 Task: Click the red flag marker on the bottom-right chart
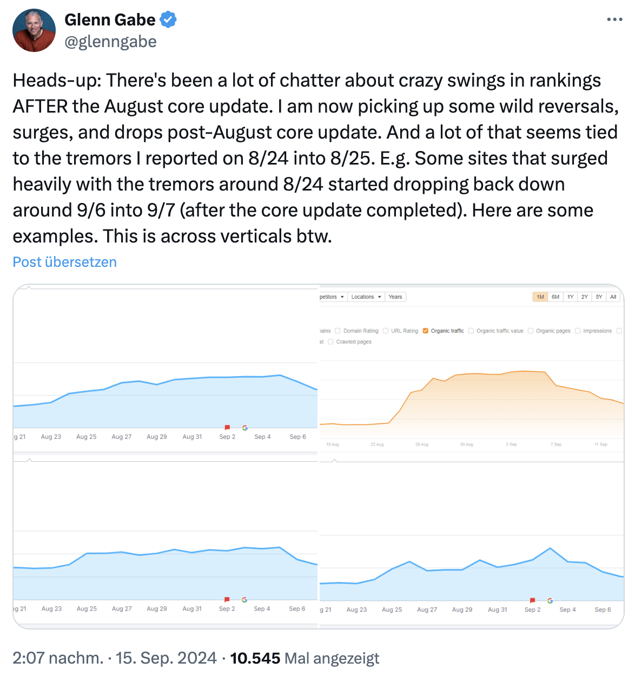coord(532,599)
